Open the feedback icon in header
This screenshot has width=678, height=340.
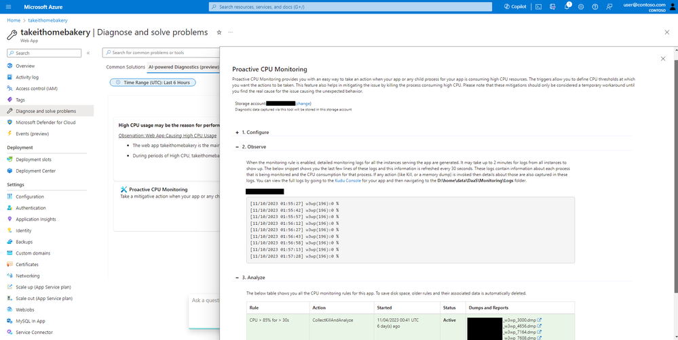(x=609, y=7)
